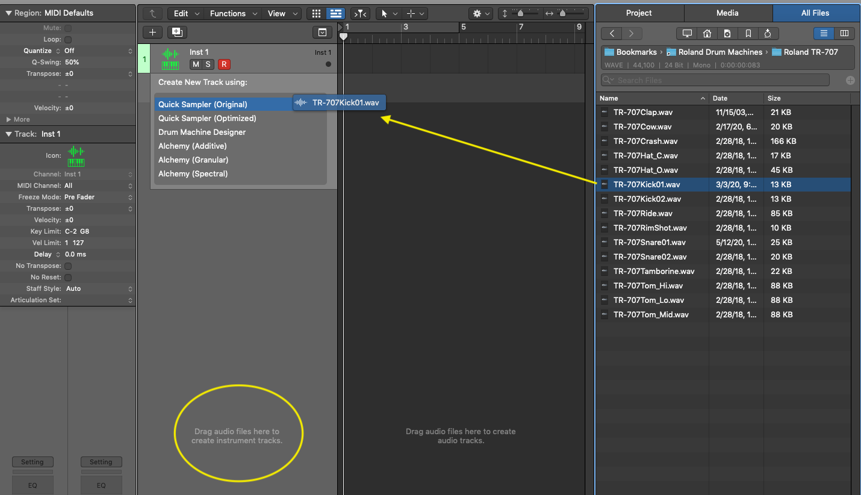Select the blue track list view button
Screen dimensions: 861x495
[x=335, y=13]
